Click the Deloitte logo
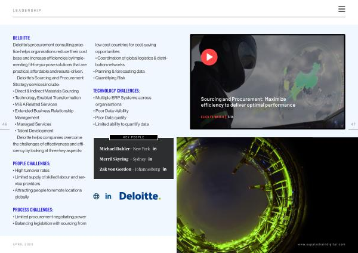The image size is (358, 253). click(140, 196)
